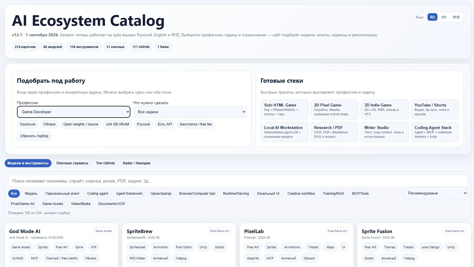Filter by the Модель category
Image resolution: width=474 pixels, height=267 pixels.
coord(31,194)
